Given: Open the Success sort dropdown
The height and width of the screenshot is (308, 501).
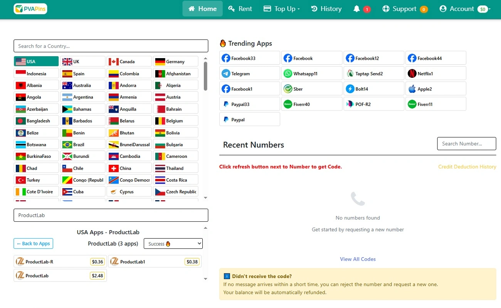Looking at the screenshot, I should 173,243.
